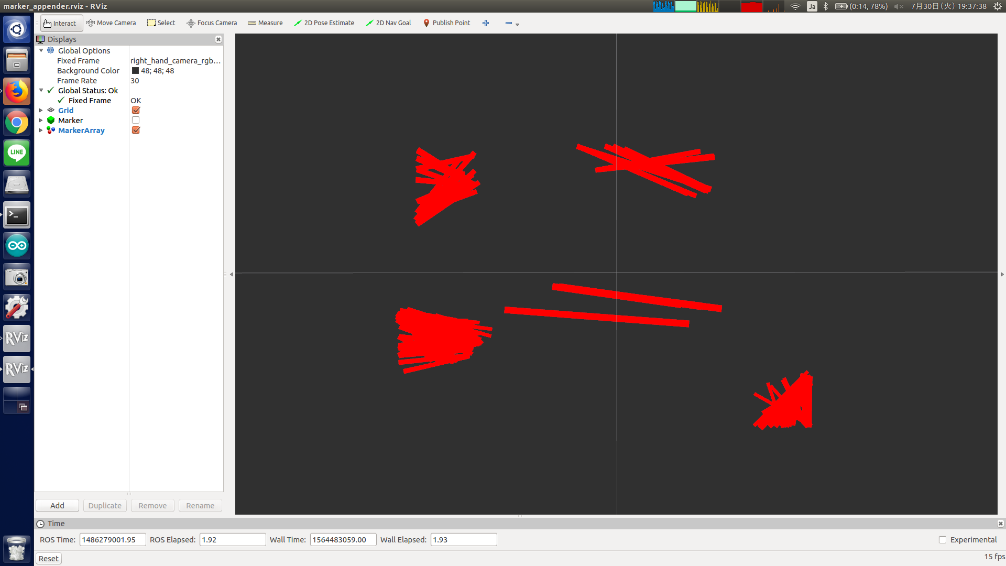
Task: Open Ubuntu Dash from the launcher
Action: [17, 29]
